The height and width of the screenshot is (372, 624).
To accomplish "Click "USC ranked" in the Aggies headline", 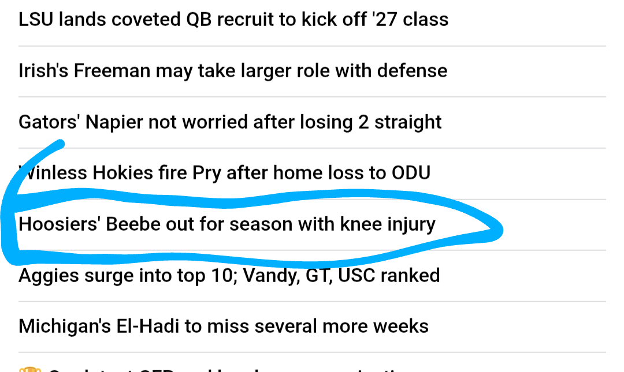I will [x=389, y=275].
